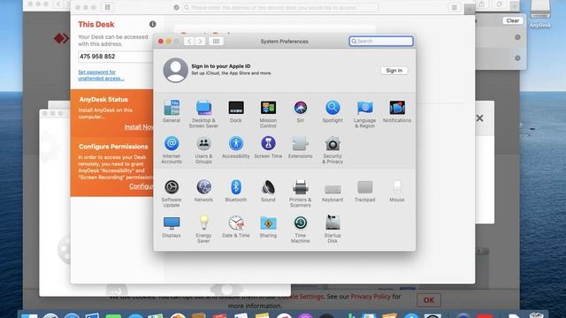Click the info icon beside This Desk
This screenshot has height=318, width=566.
click(x=153, y=24)
